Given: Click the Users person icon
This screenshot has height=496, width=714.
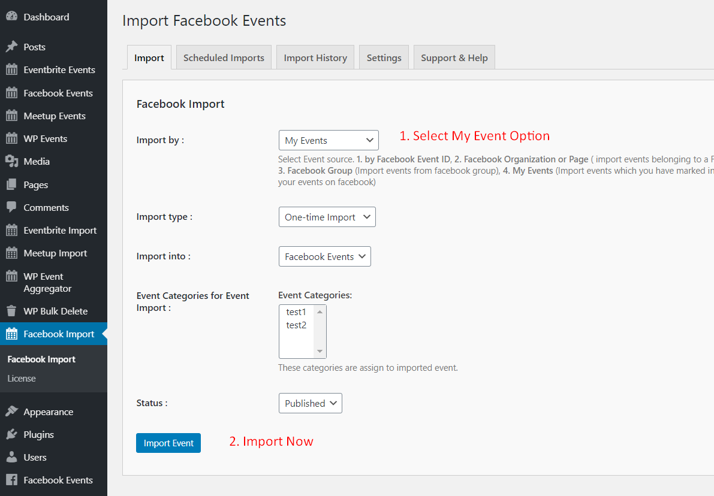Looking at the screenshot, I should pyautogui.click(x=11, y=457).
